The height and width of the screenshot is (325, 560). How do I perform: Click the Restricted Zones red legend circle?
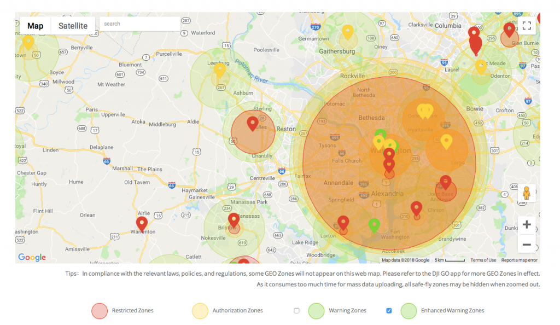click(x=100, y=310)
